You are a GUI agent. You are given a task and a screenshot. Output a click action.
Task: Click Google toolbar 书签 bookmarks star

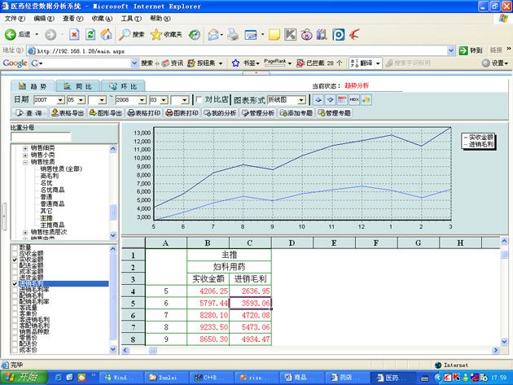(x=235, y=63)
